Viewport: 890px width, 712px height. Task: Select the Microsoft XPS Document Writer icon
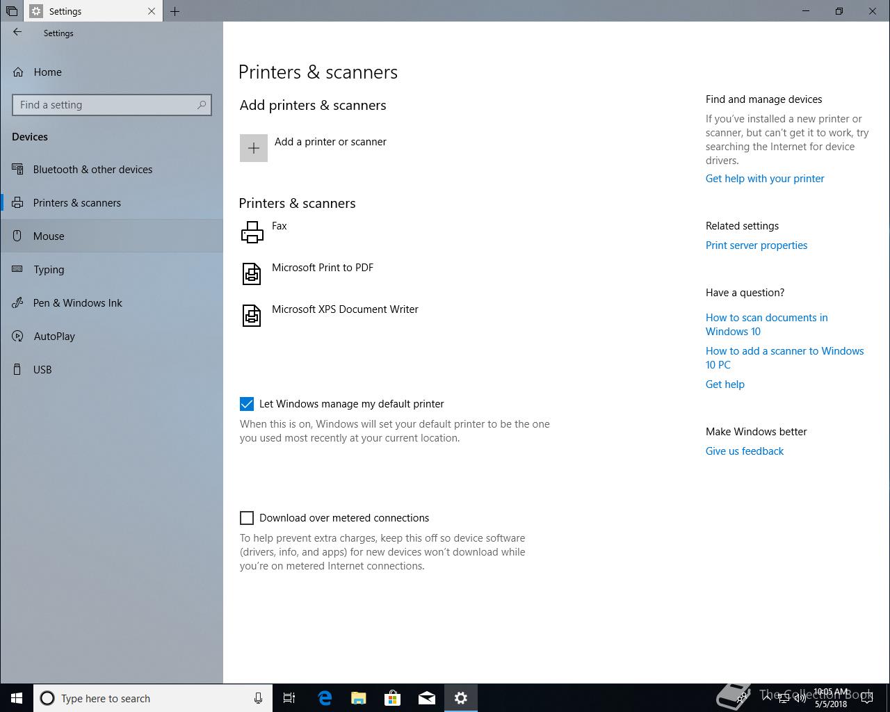pos(252,316)
